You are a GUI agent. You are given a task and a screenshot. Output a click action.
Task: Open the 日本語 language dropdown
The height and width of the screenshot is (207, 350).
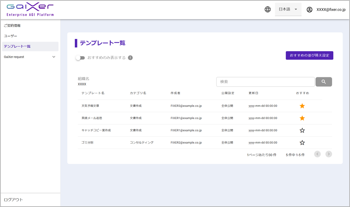tap(288, 9)
